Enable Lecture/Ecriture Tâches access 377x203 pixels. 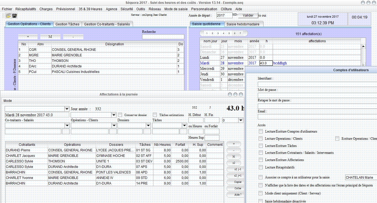(x=261, y=146)
